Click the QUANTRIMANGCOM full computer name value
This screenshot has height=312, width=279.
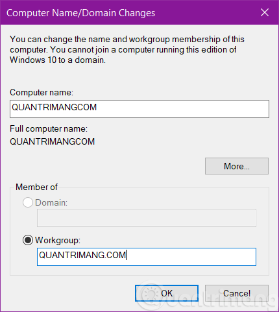(53, 141)
